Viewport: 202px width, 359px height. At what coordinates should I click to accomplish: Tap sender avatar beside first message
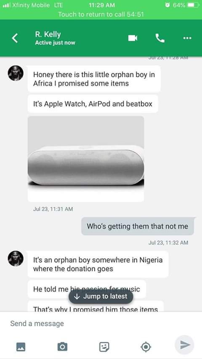pyautogui.click(x=16, y=73)
